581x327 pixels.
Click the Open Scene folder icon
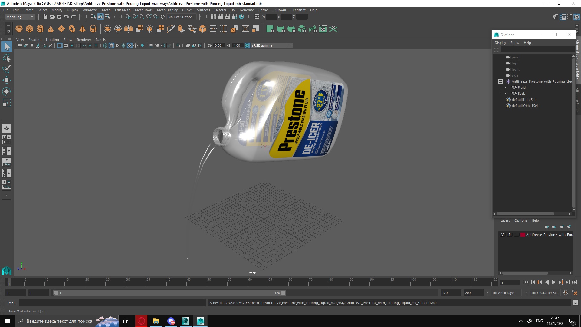tap(52, 17)
